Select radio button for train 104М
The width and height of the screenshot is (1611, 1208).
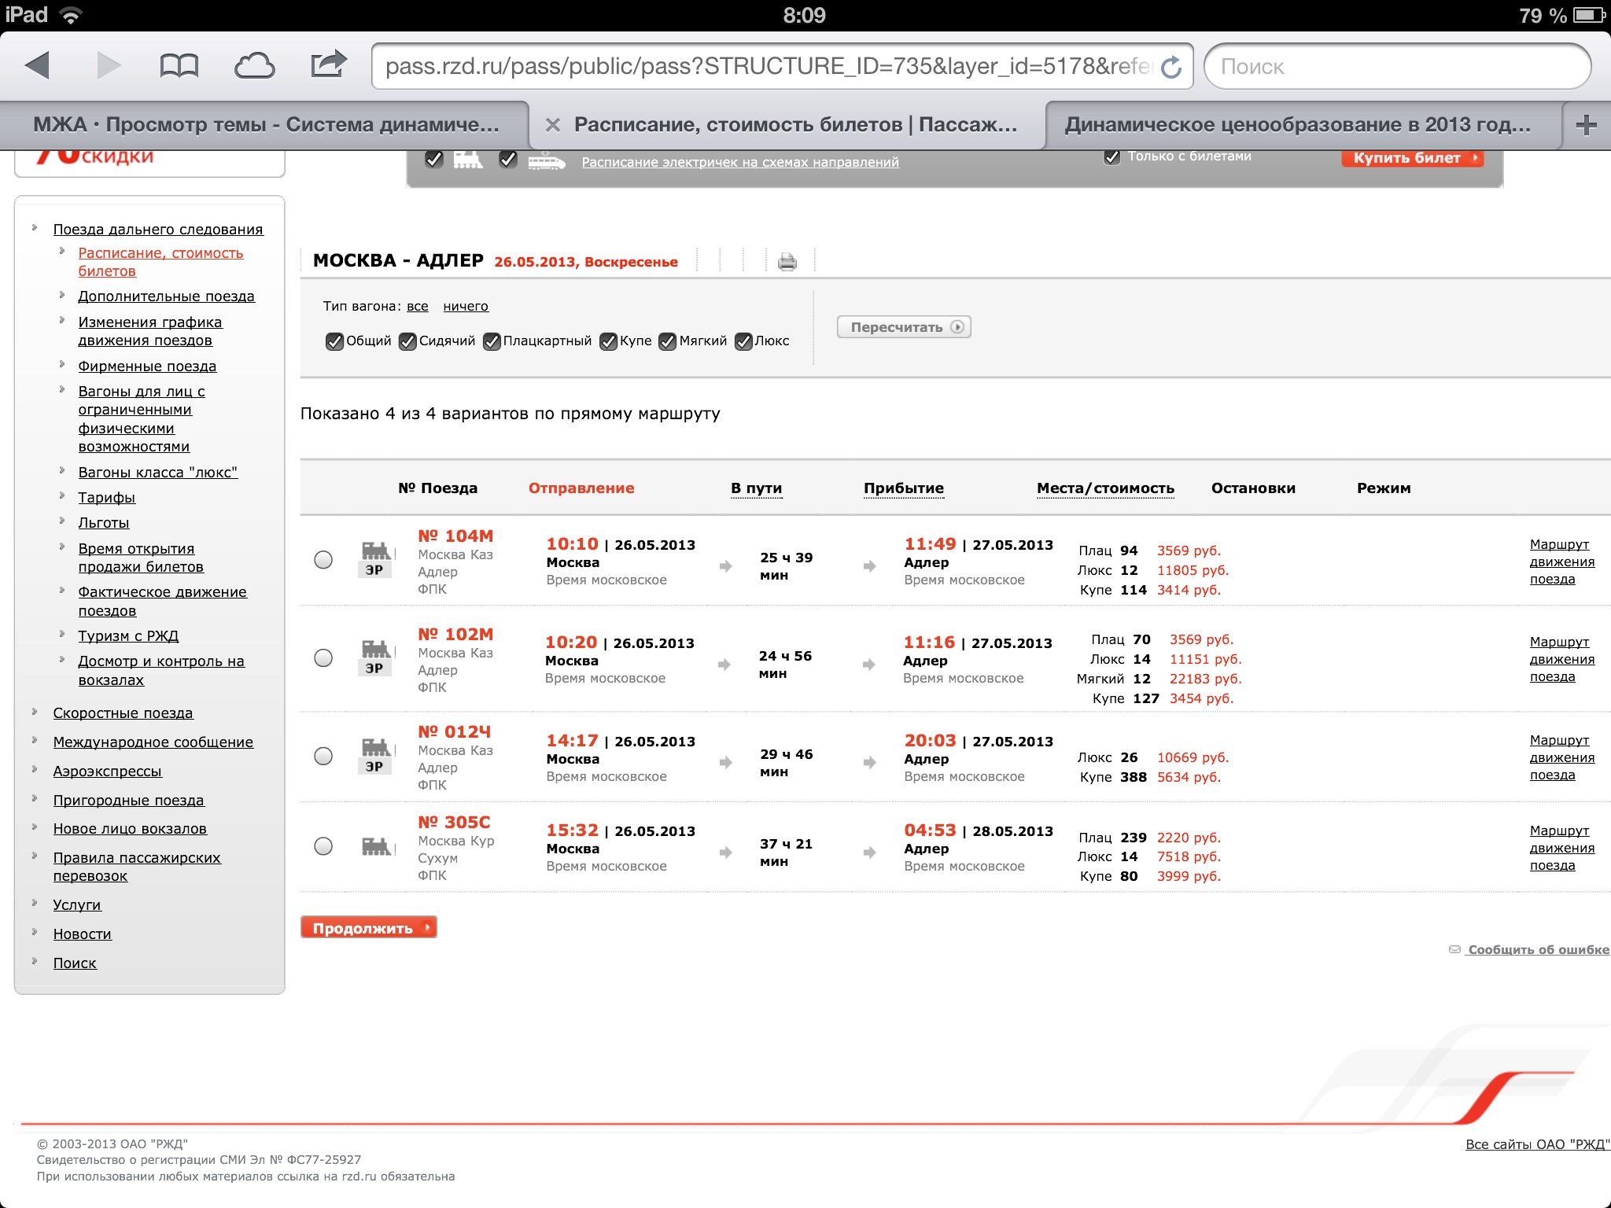323,560
